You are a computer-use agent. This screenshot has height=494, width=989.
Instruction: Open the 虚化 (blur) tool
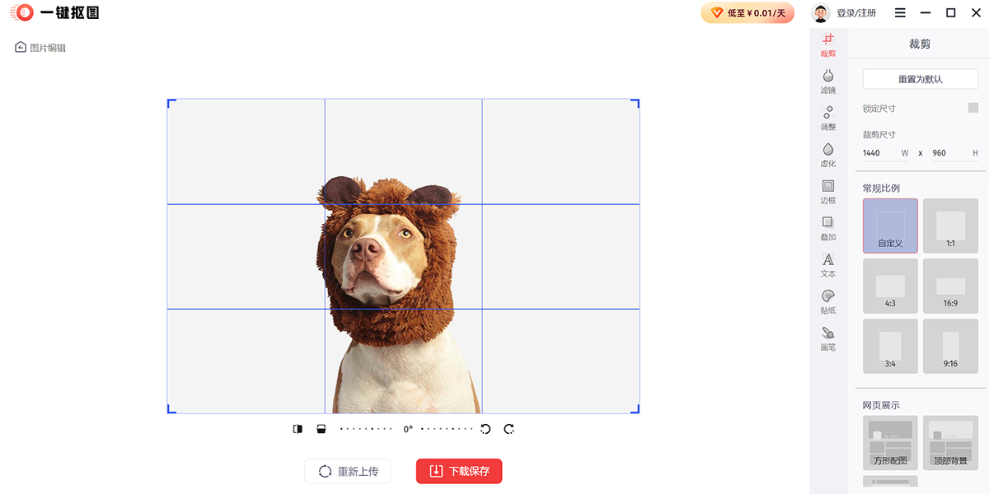click(x=827, y=154)
